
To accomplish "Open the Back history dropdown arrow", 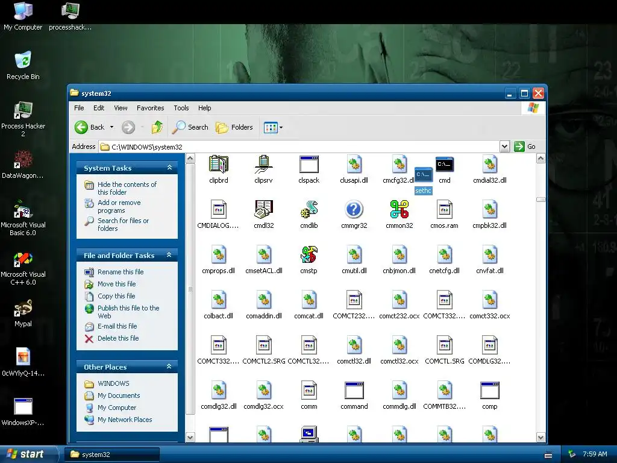I will click(x=111, y=127).
